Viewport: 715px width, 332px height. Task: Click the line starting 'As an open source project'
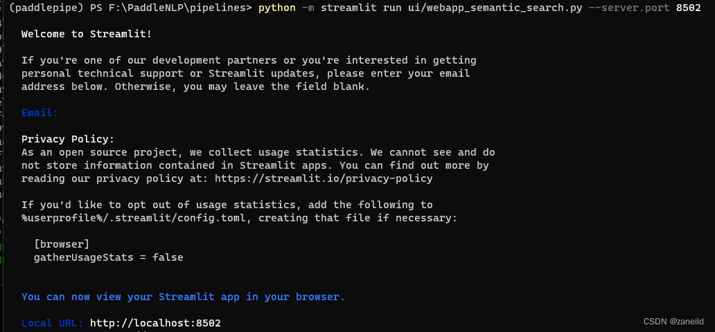click(x=258, y=152)
